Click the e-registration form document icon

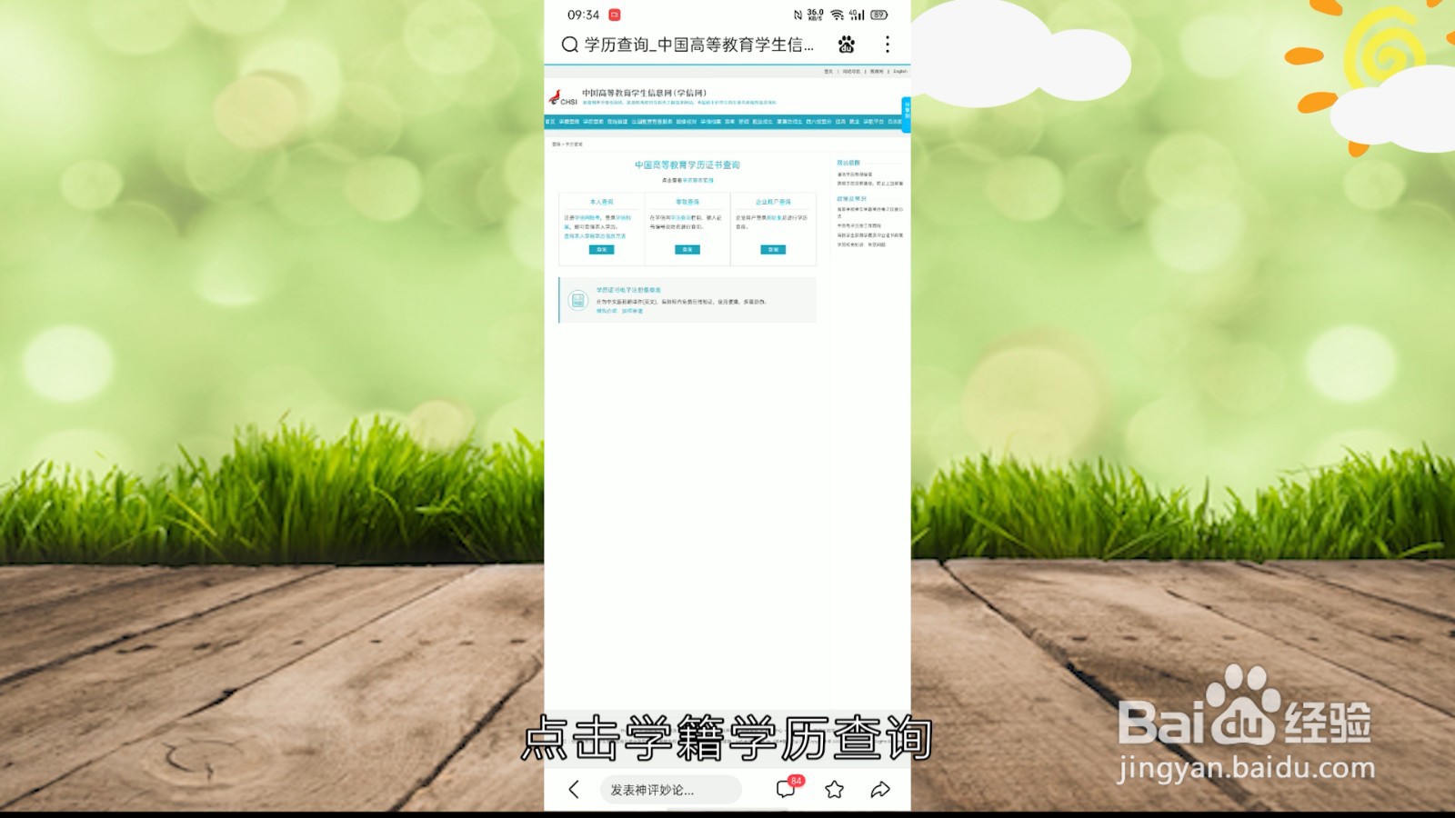tap(577, 300)
